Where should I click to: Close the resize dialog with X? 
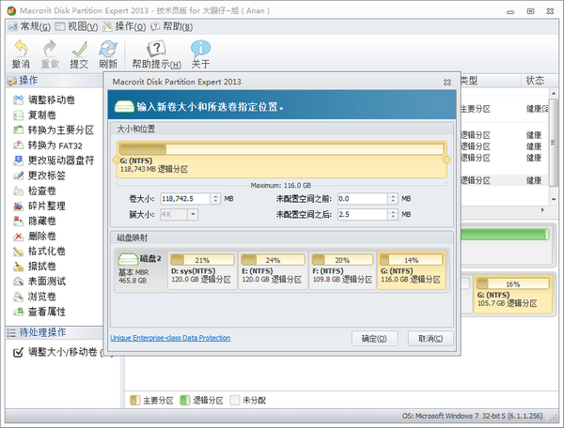(447, 83)
